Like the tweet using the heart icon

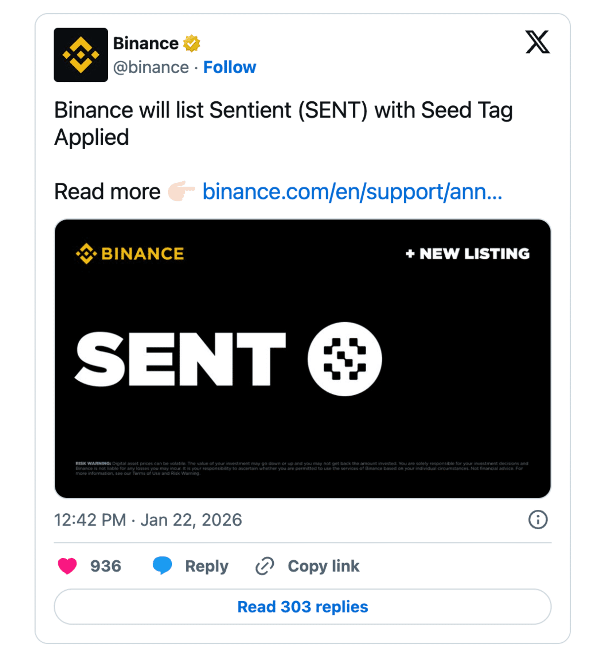pyautogui.click(x=68, y=566)
